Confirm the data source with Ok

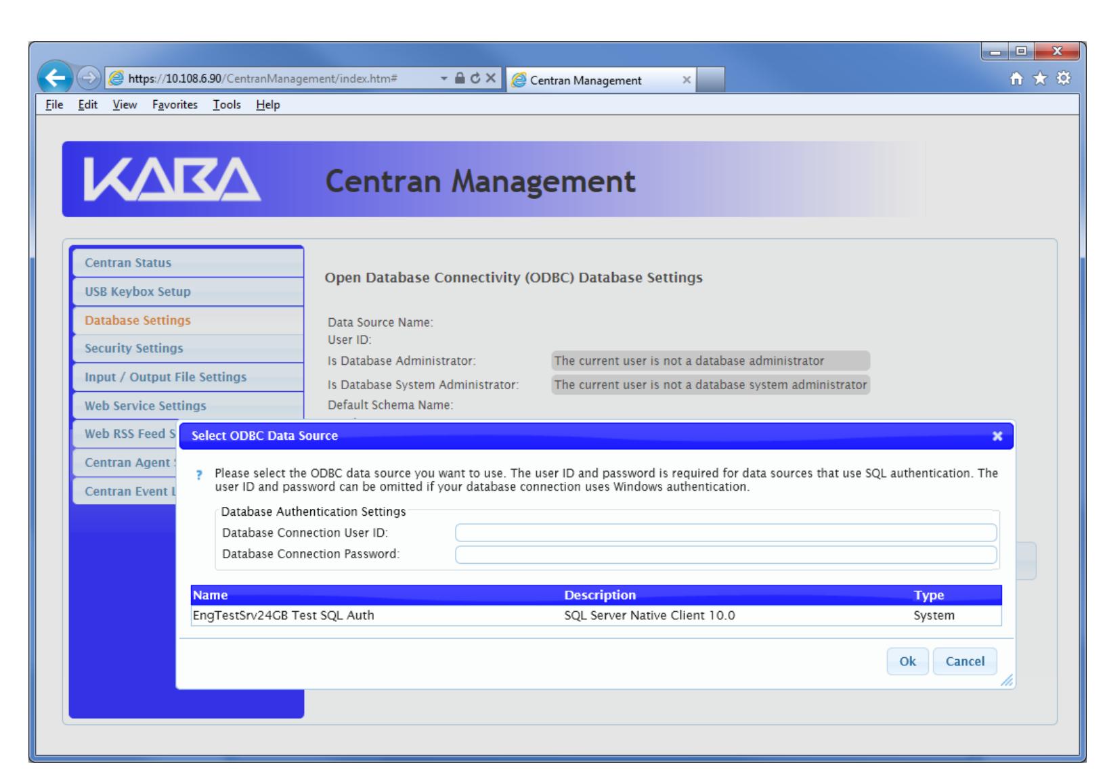(907, 661)
